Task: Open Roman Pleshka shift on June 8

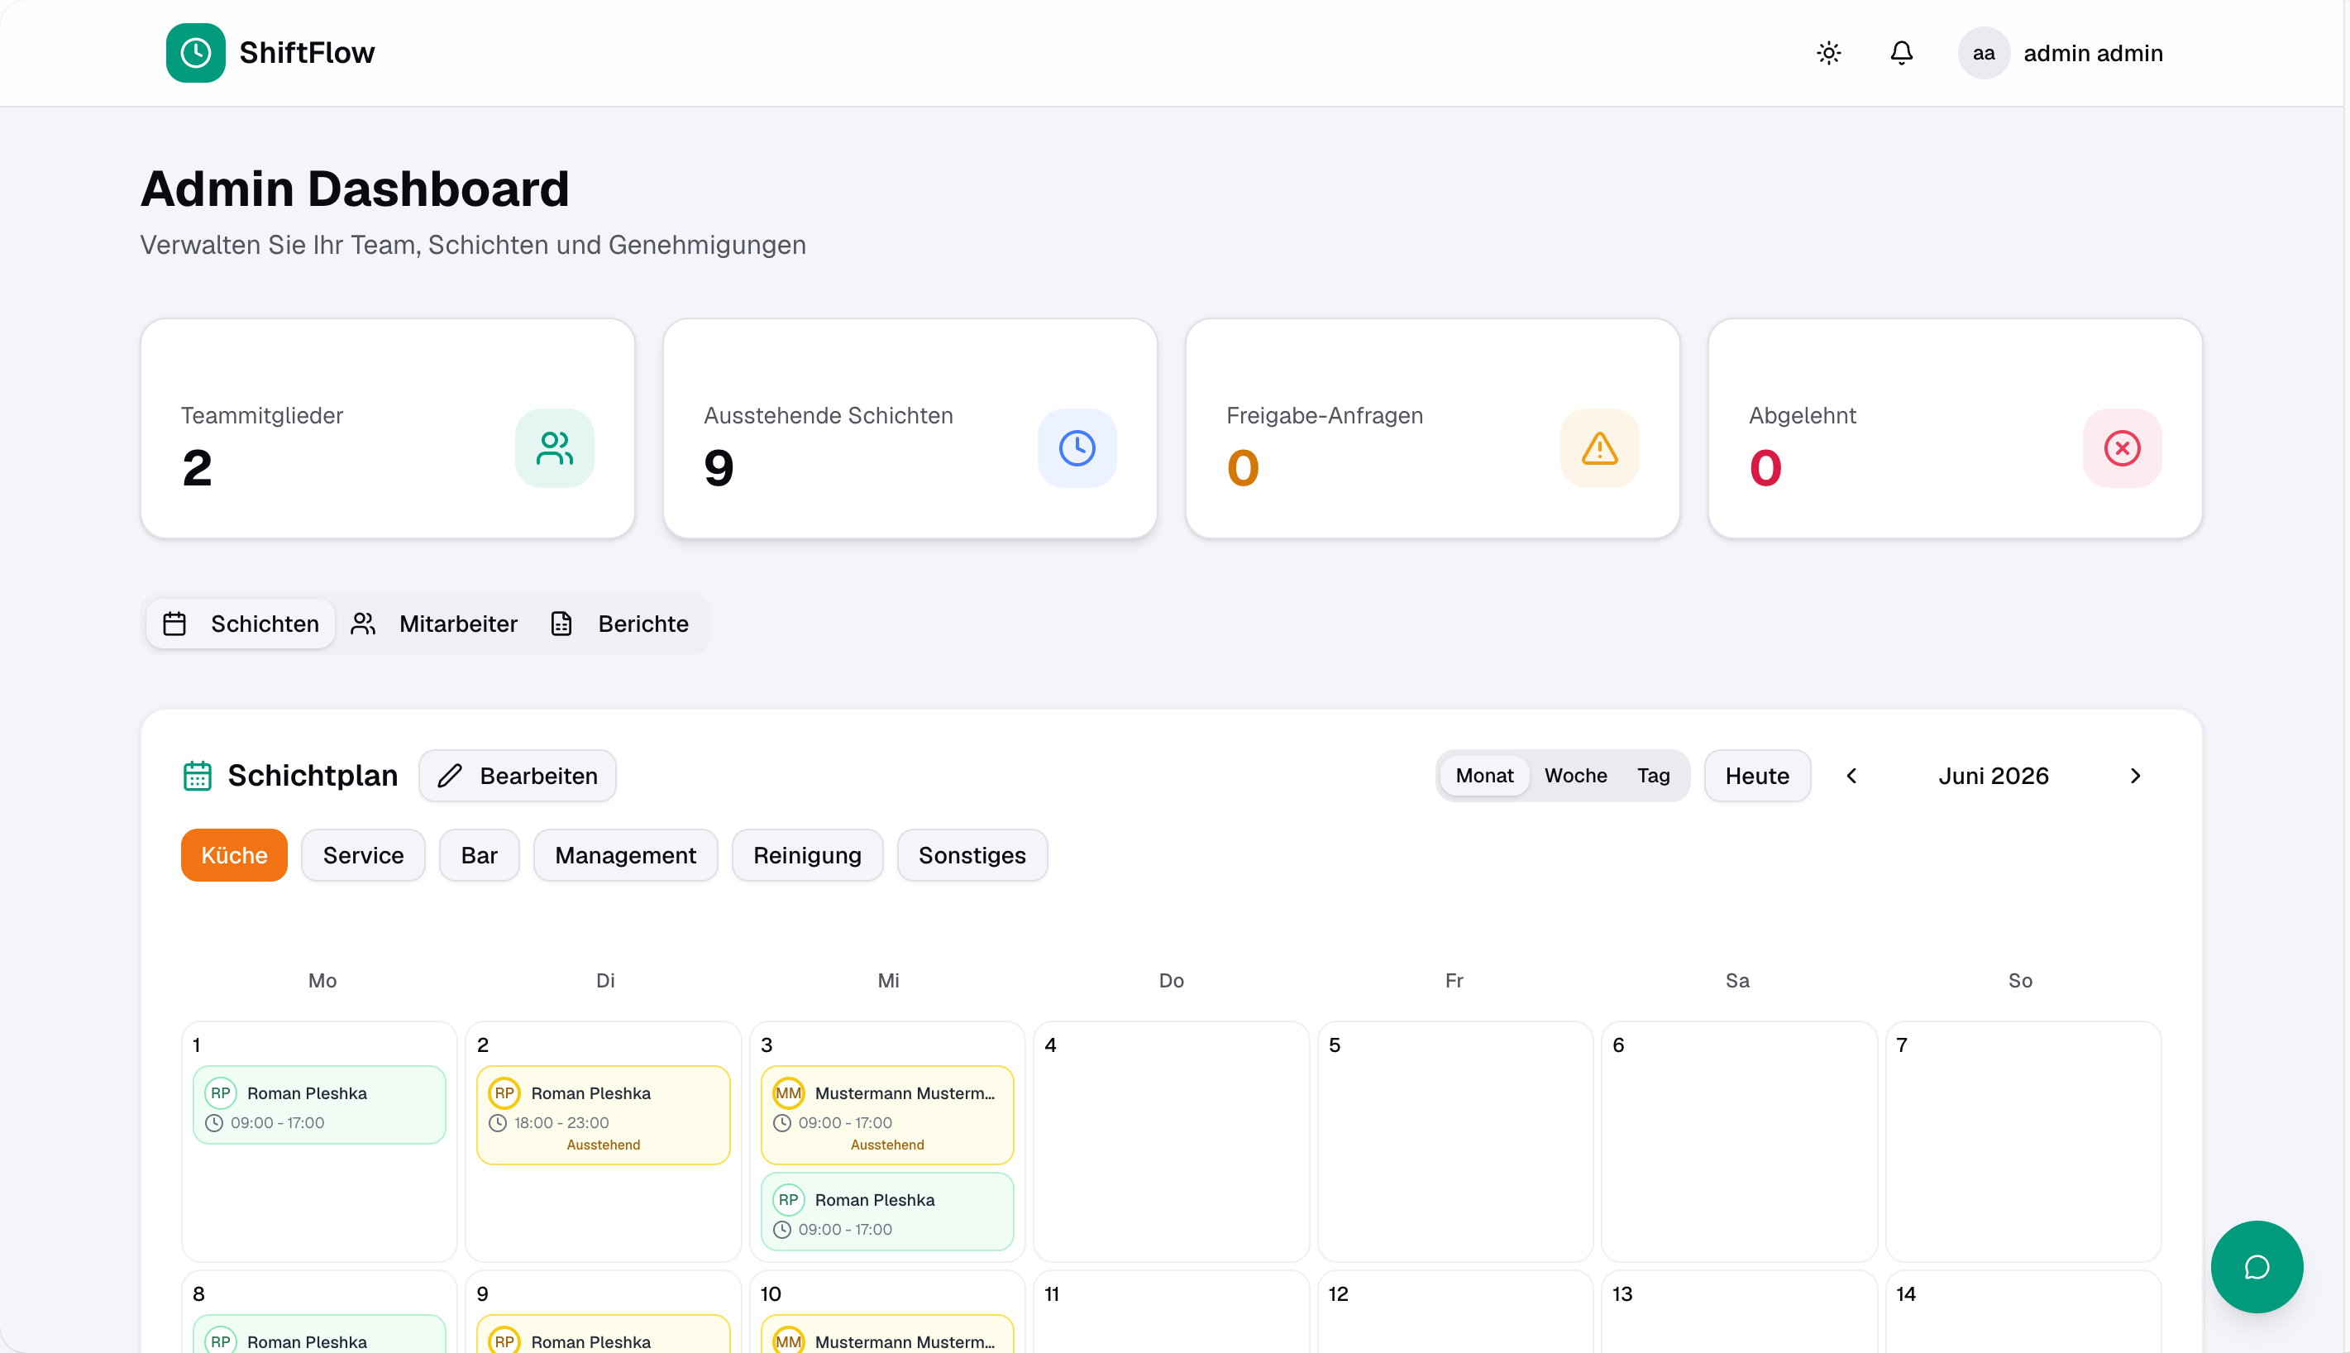Action: [319, 1335]
